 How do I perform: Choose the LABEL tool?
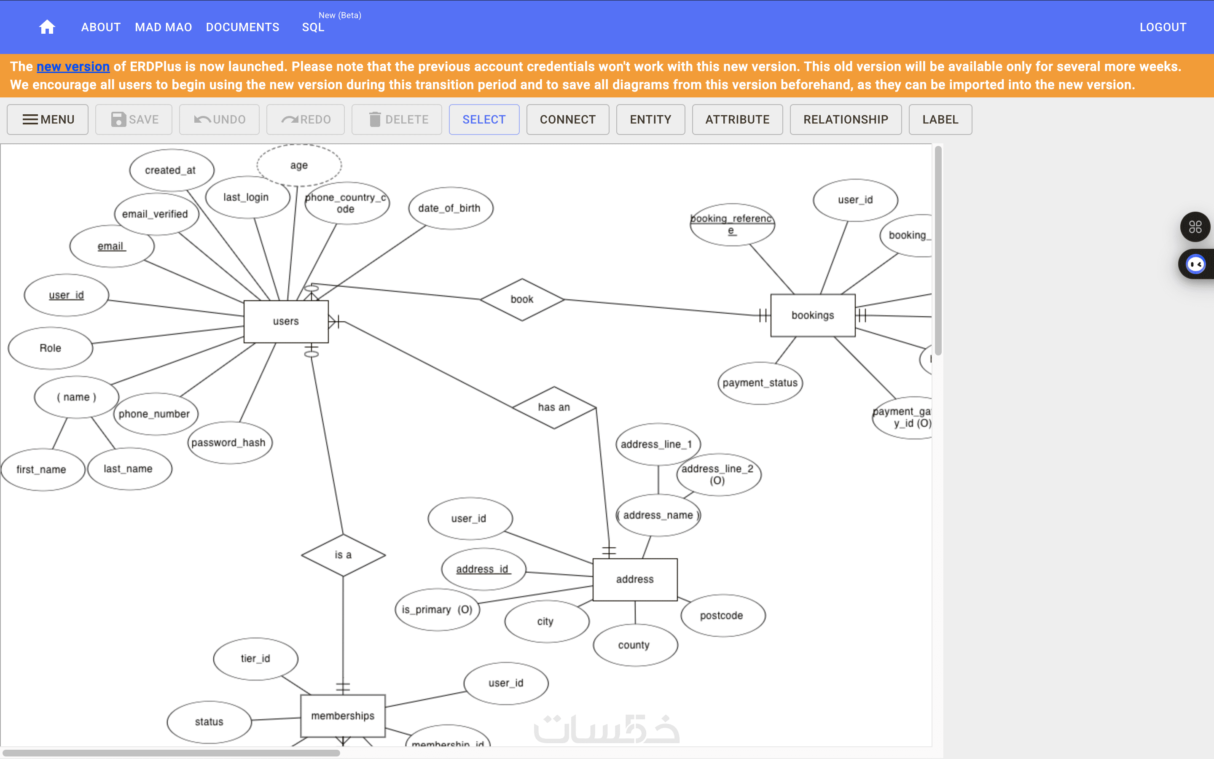click(x=940, y=119)
